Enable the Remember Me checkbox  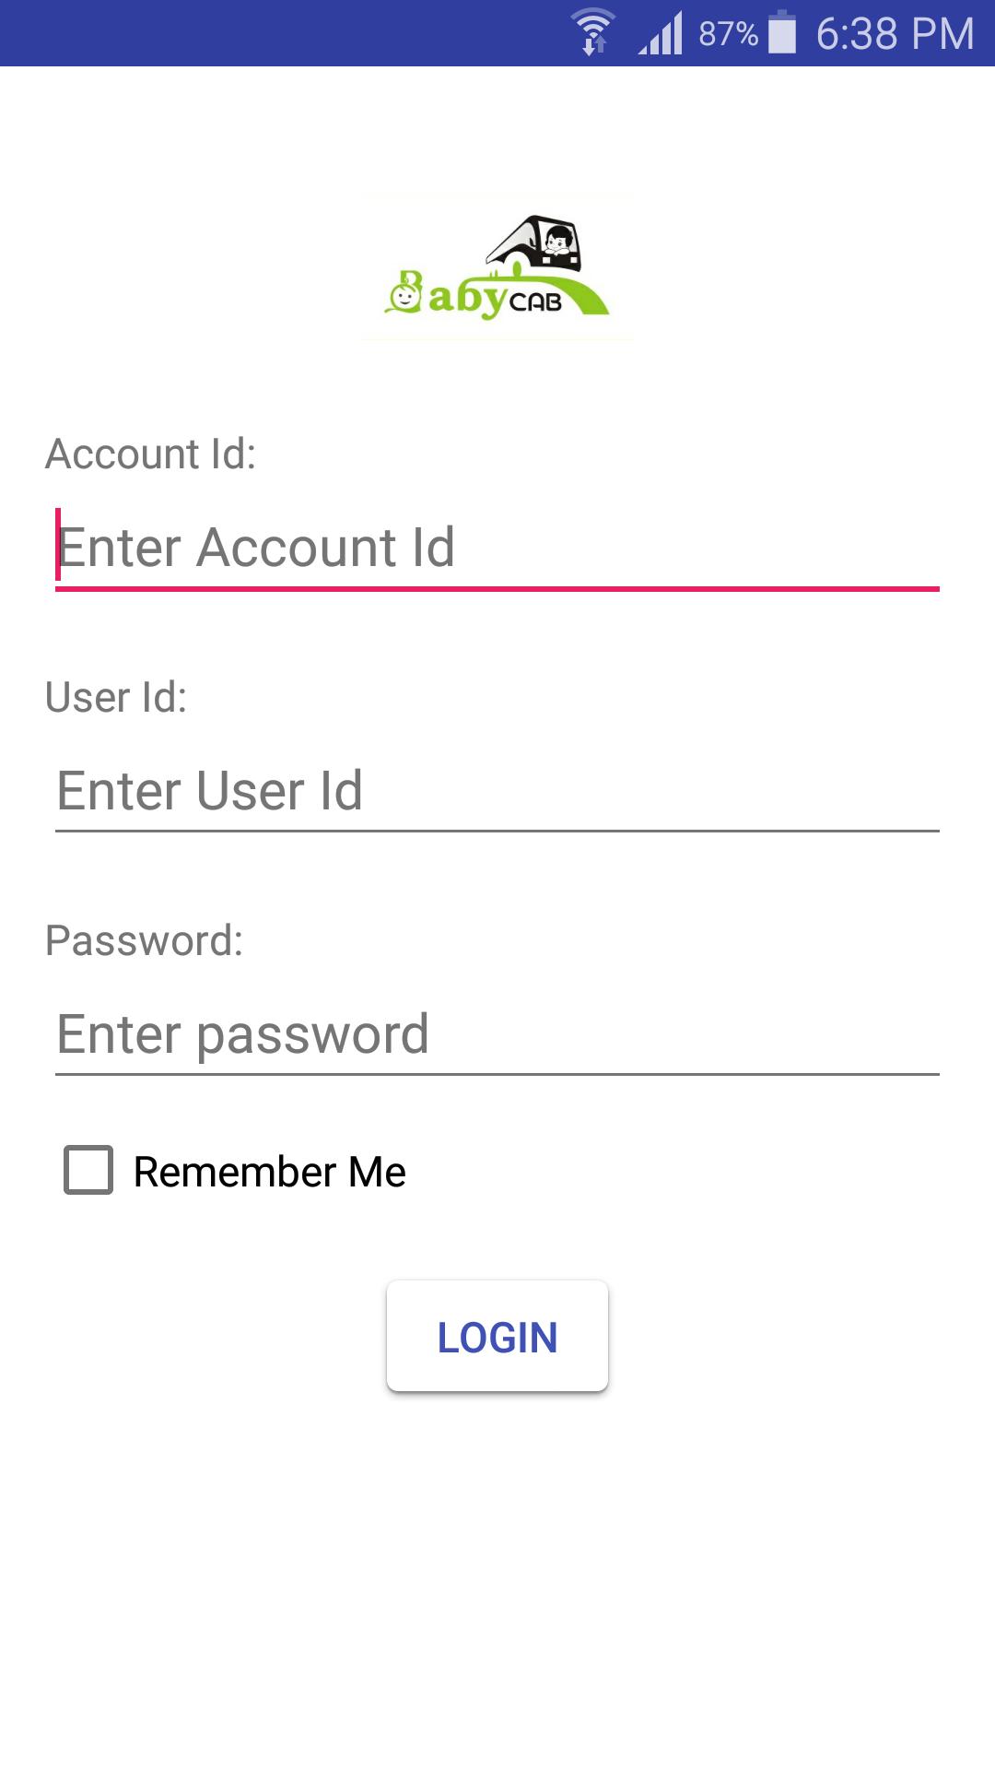[88, 1170]
